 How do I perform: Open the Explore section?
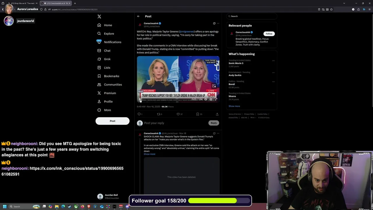[106, 34]
